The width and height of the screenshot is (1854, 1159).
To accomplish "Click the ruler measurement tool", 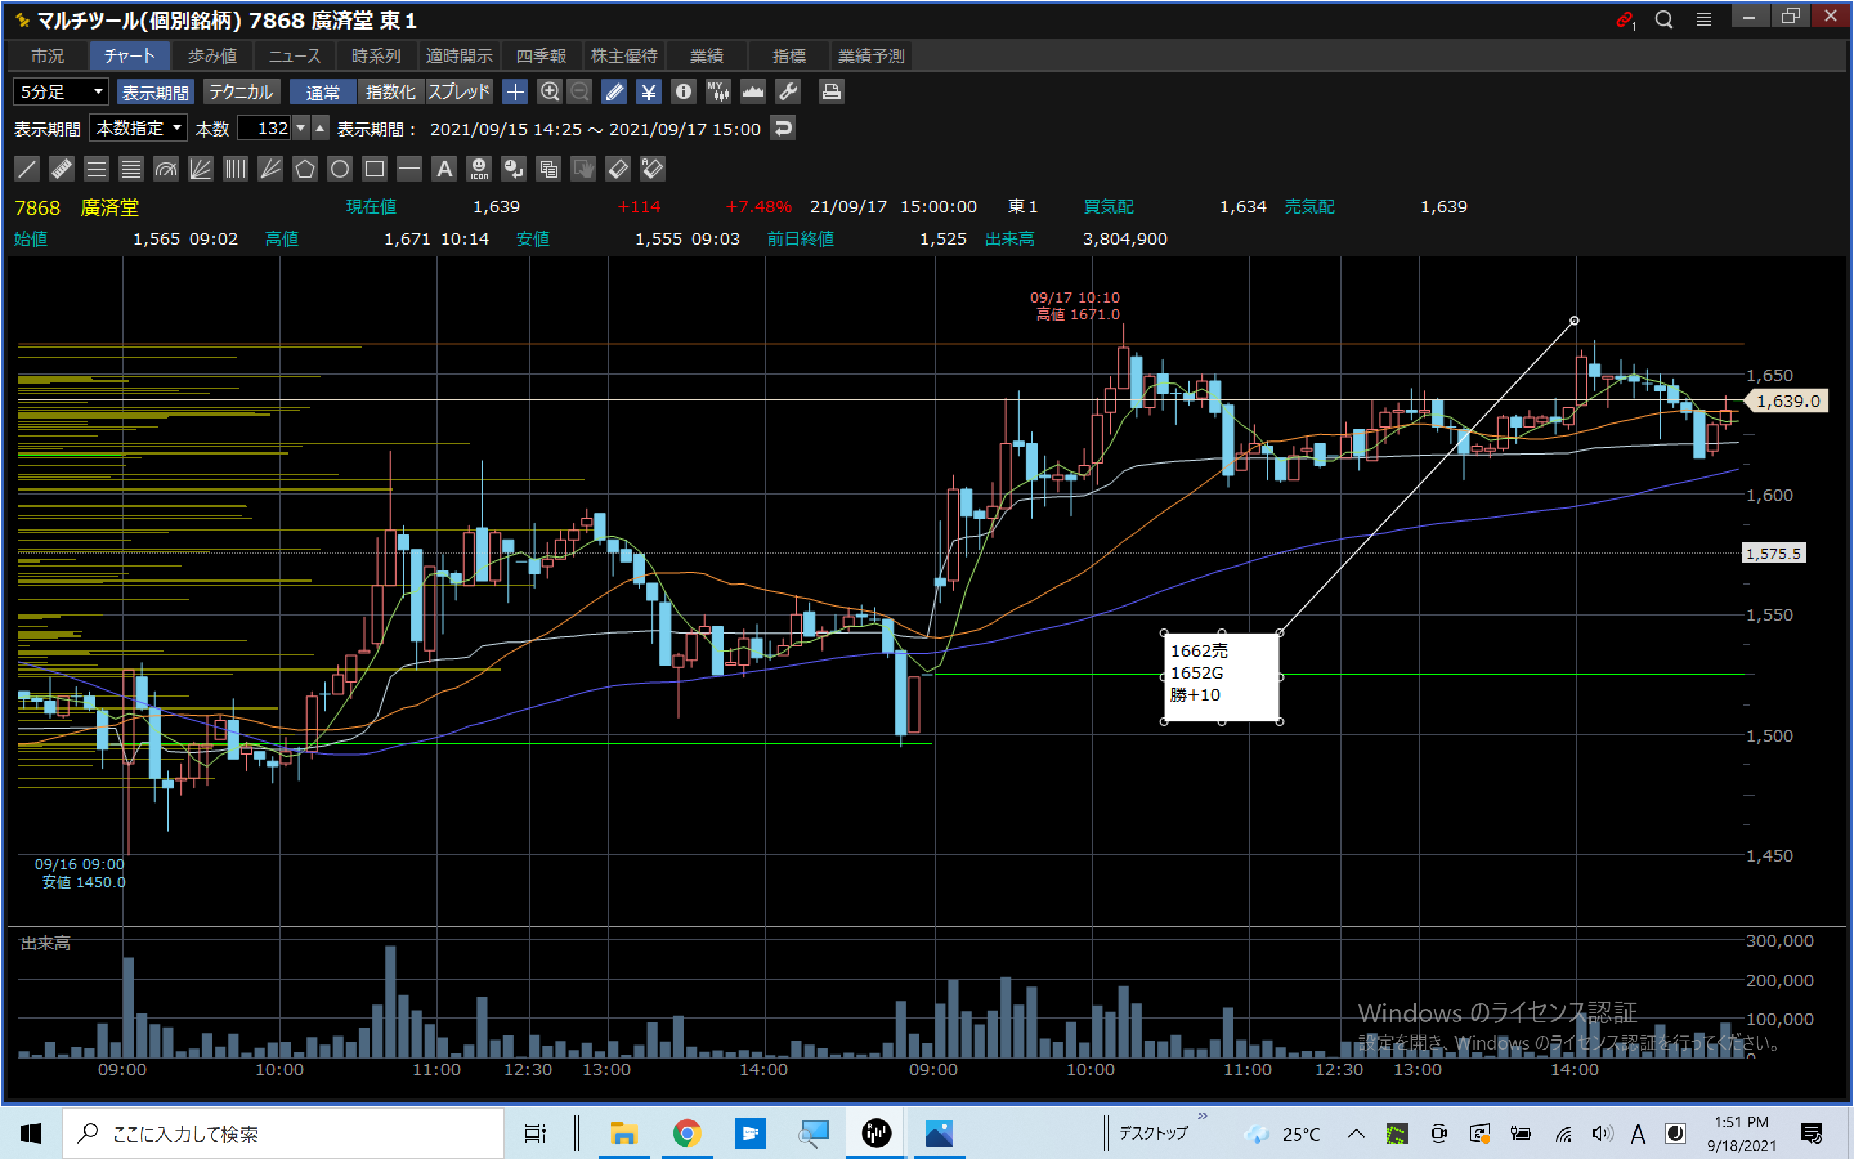I will [x=61, y=169].
